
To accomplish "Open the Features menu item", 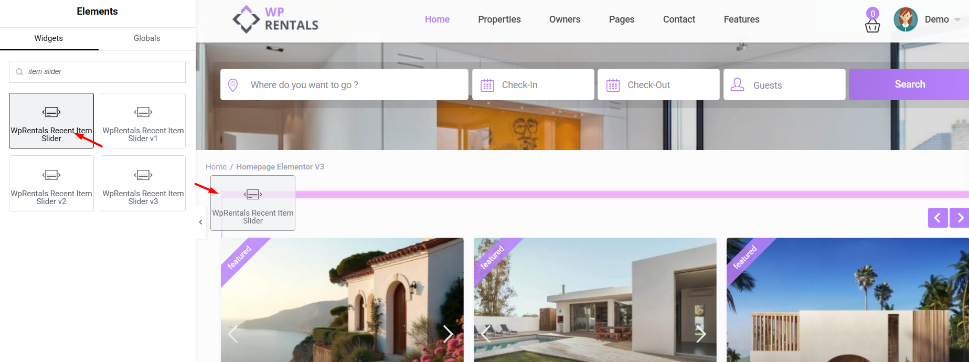I will click(741, 19).
